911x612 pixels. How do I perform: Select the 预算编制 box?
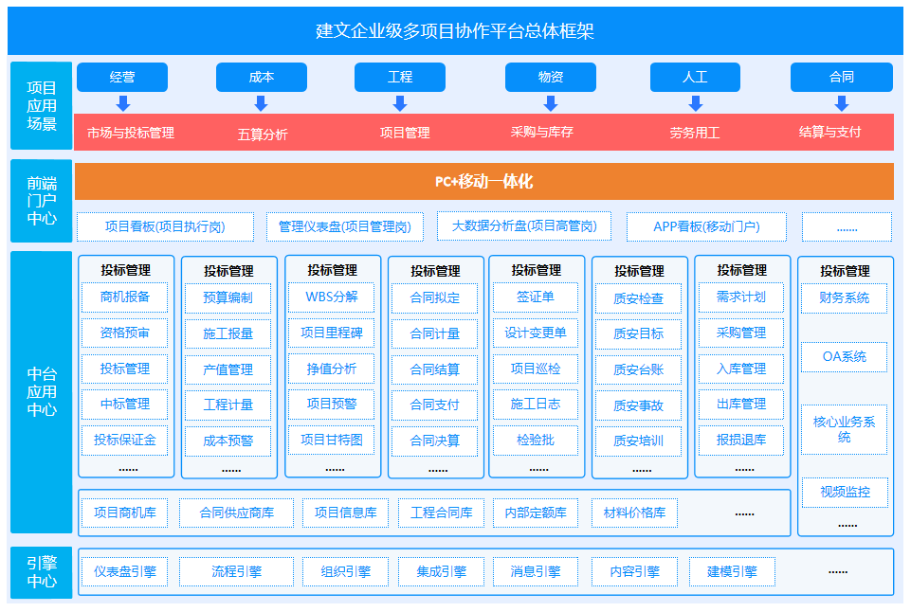click(228, 298)
